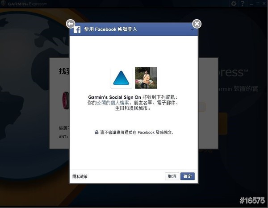Screen dimensions: 268x208
Task: Close the Facebook login dialog
Action: [x=197, y=24]
